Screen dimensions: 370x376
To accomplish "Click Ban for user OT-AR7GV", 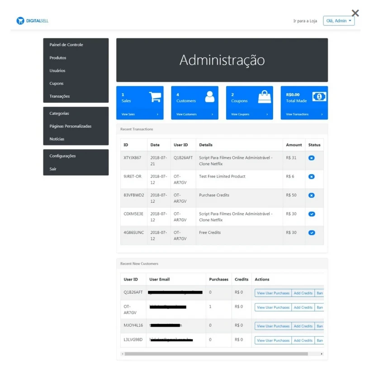I will (x=319, y=308).
